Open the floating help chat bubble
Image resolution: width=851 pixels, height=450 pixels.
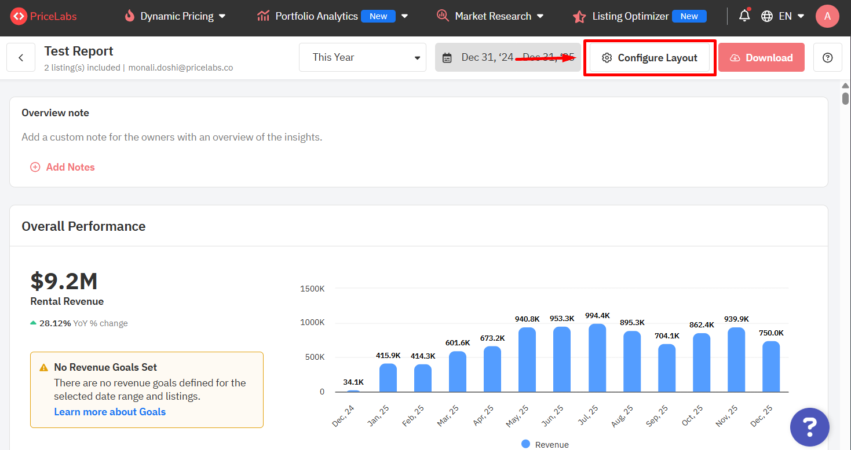809,427
